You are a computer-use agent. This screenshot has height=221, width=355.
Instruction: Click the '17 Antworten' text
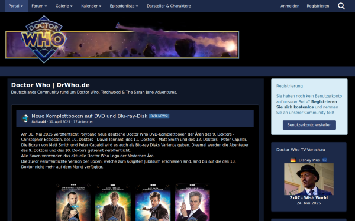coord(83,121)
